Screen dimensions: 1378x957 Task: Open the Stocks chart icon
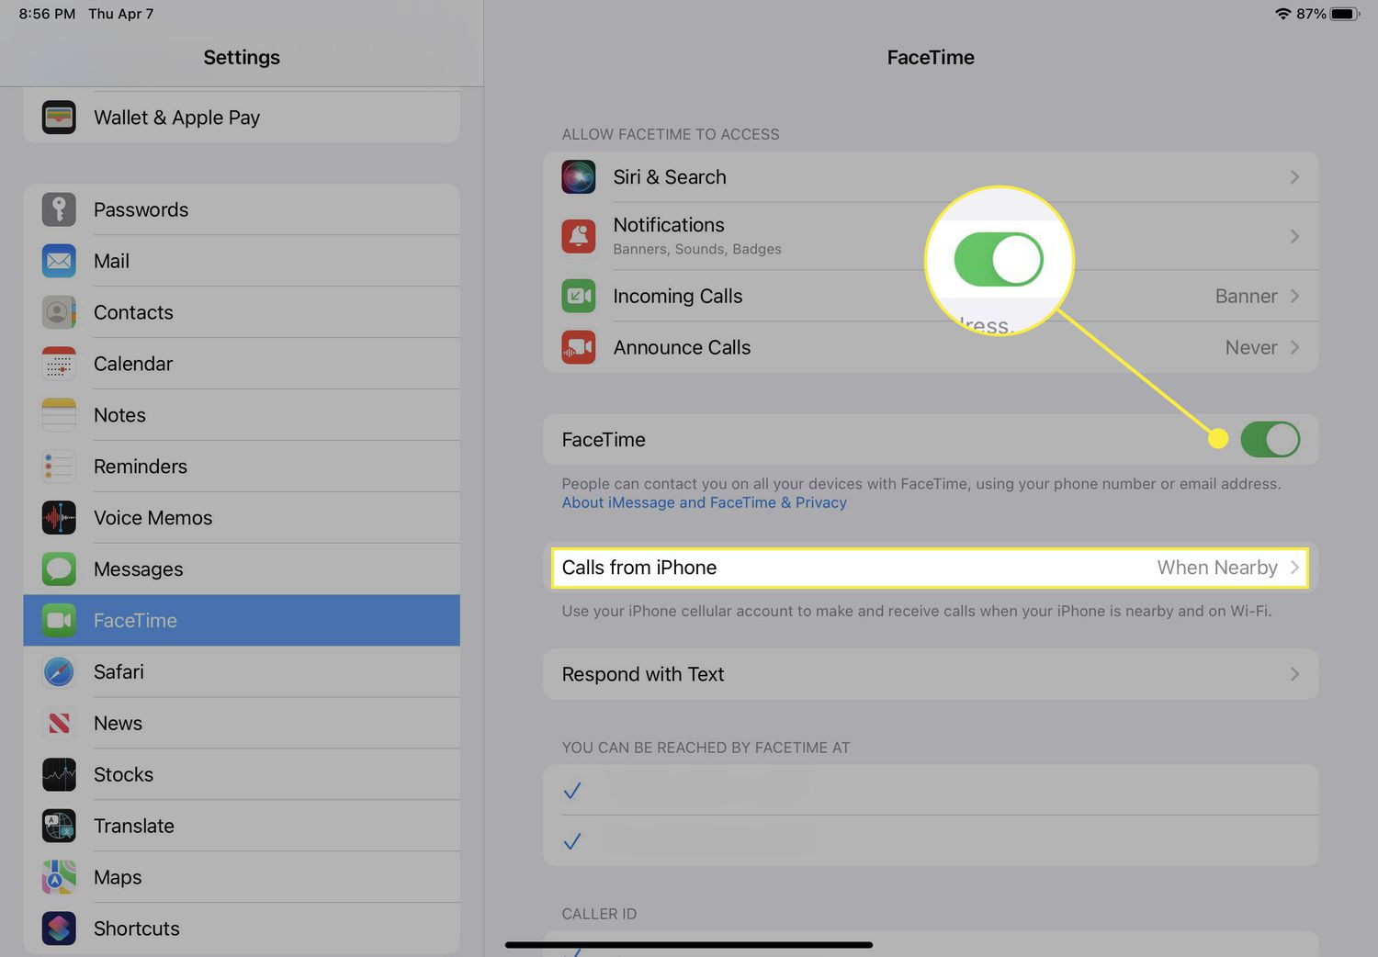pos(59,775)
